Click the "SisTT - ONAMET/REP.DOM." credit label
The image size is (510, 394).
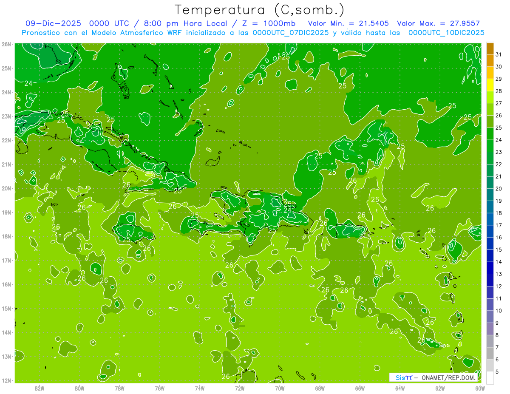[x=434, y=377]
